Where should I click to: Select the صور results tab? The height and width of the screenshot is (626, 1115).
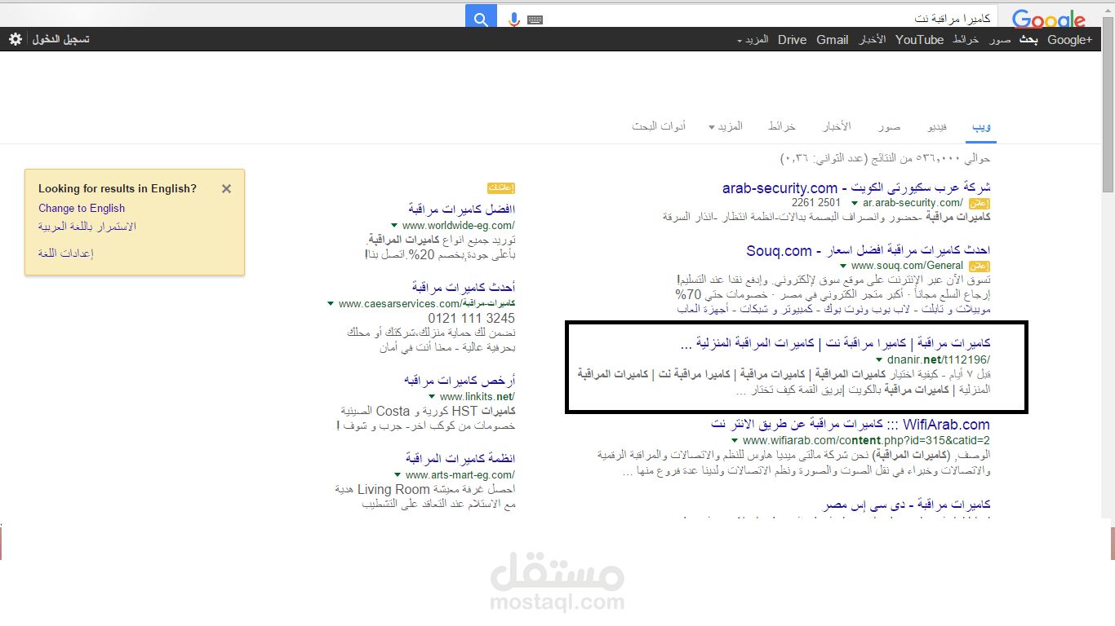[x=889, y=127]
